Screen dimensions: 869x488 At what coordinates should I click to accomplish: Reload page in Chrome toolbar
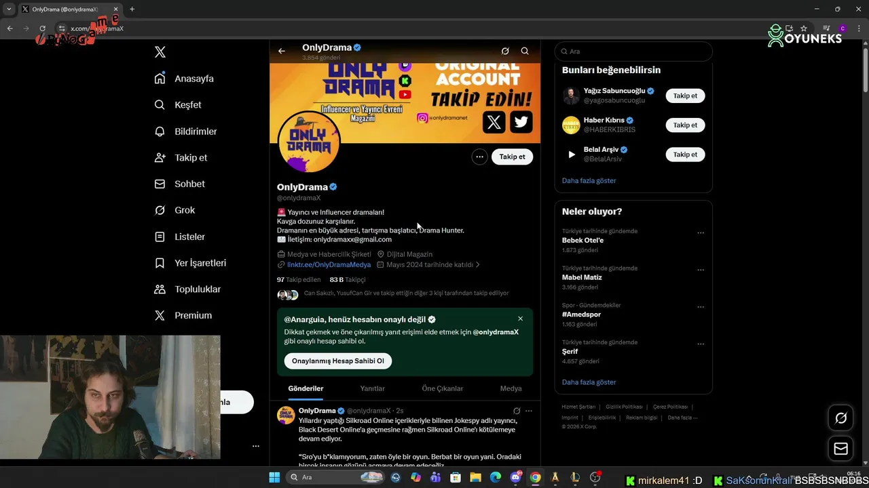pyautogui.click(x=42, y=28)
